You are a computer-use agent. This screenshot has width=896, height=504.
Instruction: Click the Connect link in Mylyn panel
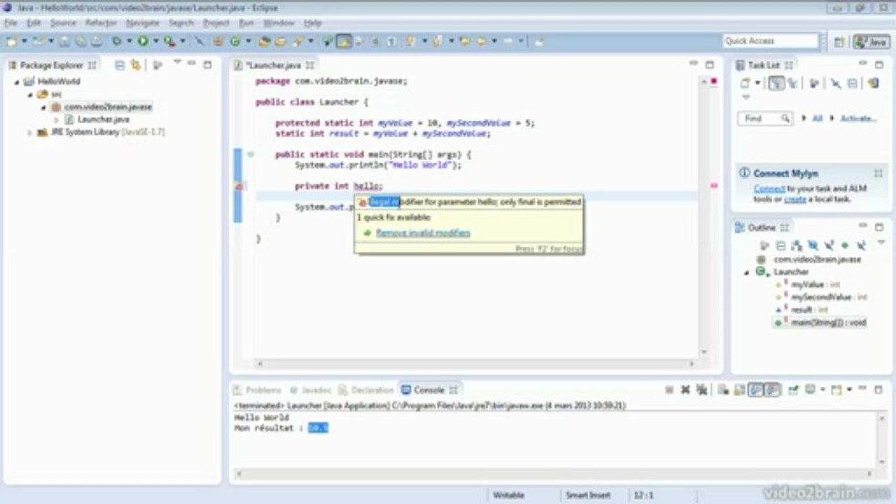[x=769, y=188]
